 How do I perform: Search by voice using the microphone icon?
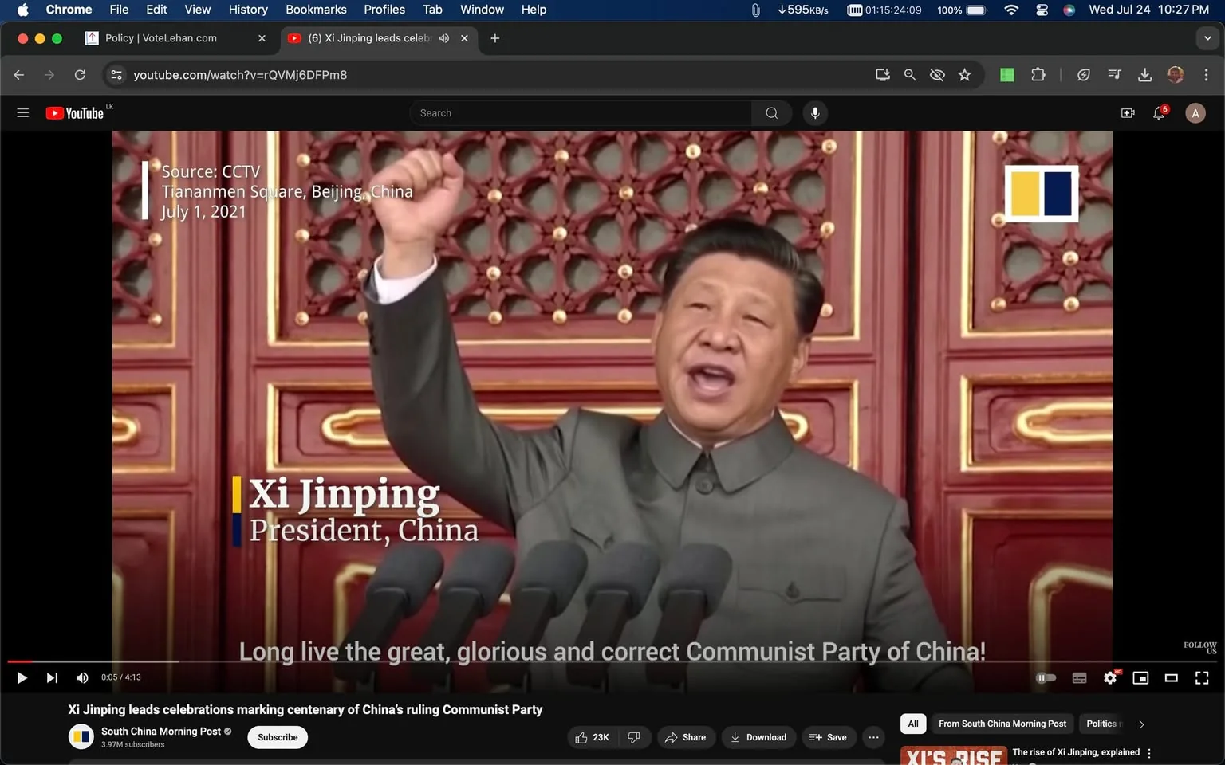815,112
